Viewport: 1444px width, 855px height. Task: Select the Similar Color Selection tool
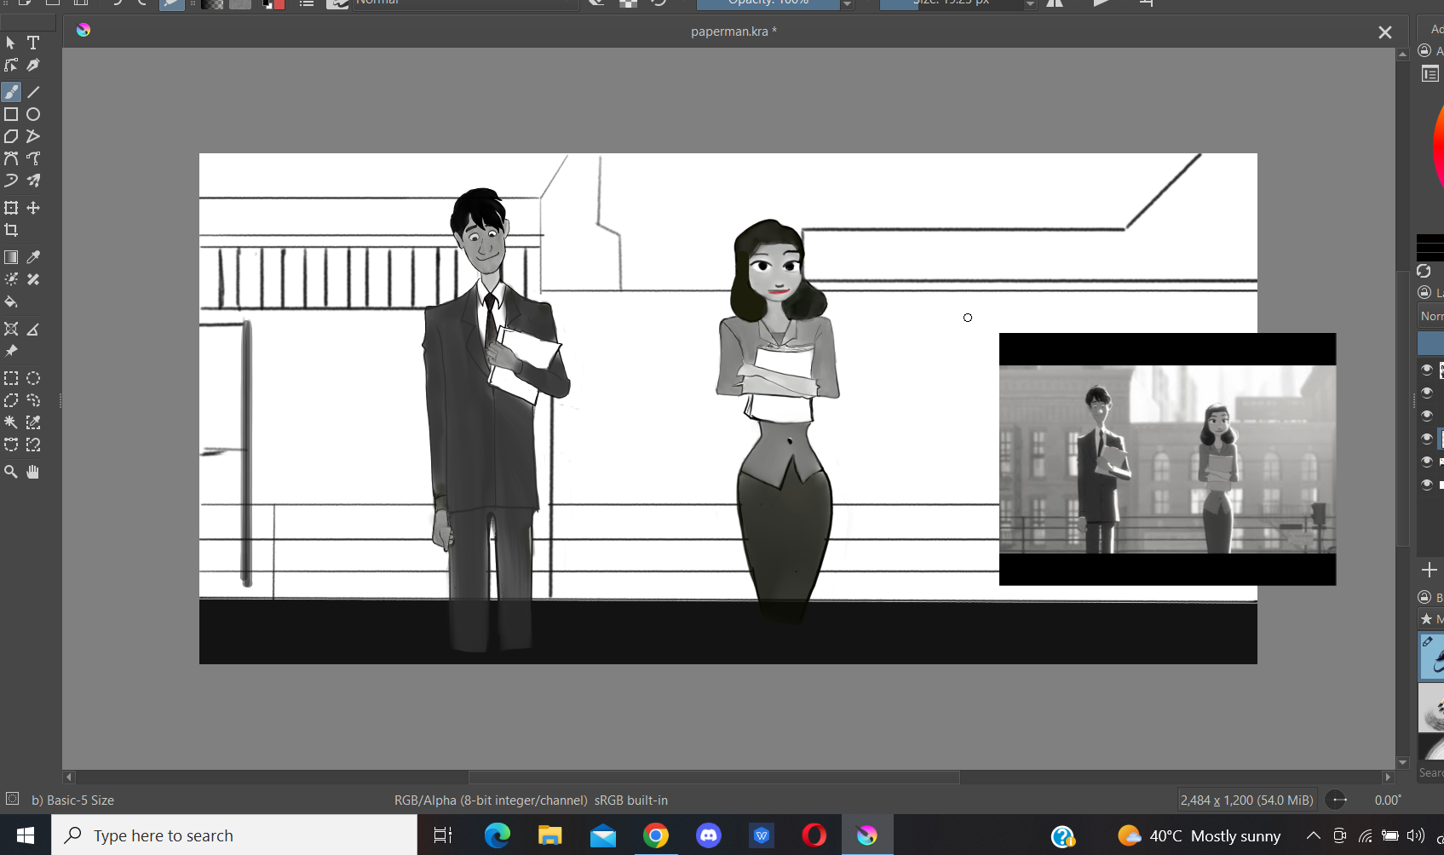[33, 422]
